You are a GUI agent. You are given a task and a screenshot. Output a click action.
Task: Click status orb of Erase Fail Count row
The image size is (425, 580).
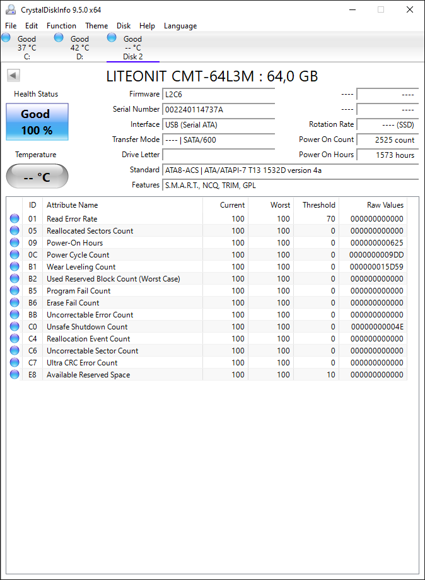[15, 302]
